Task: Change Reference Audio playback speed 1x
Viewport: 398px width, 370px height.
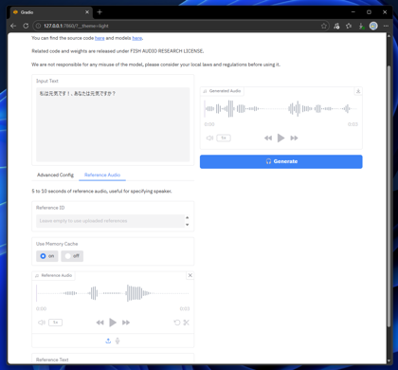Action: click(x=56, y=323)
